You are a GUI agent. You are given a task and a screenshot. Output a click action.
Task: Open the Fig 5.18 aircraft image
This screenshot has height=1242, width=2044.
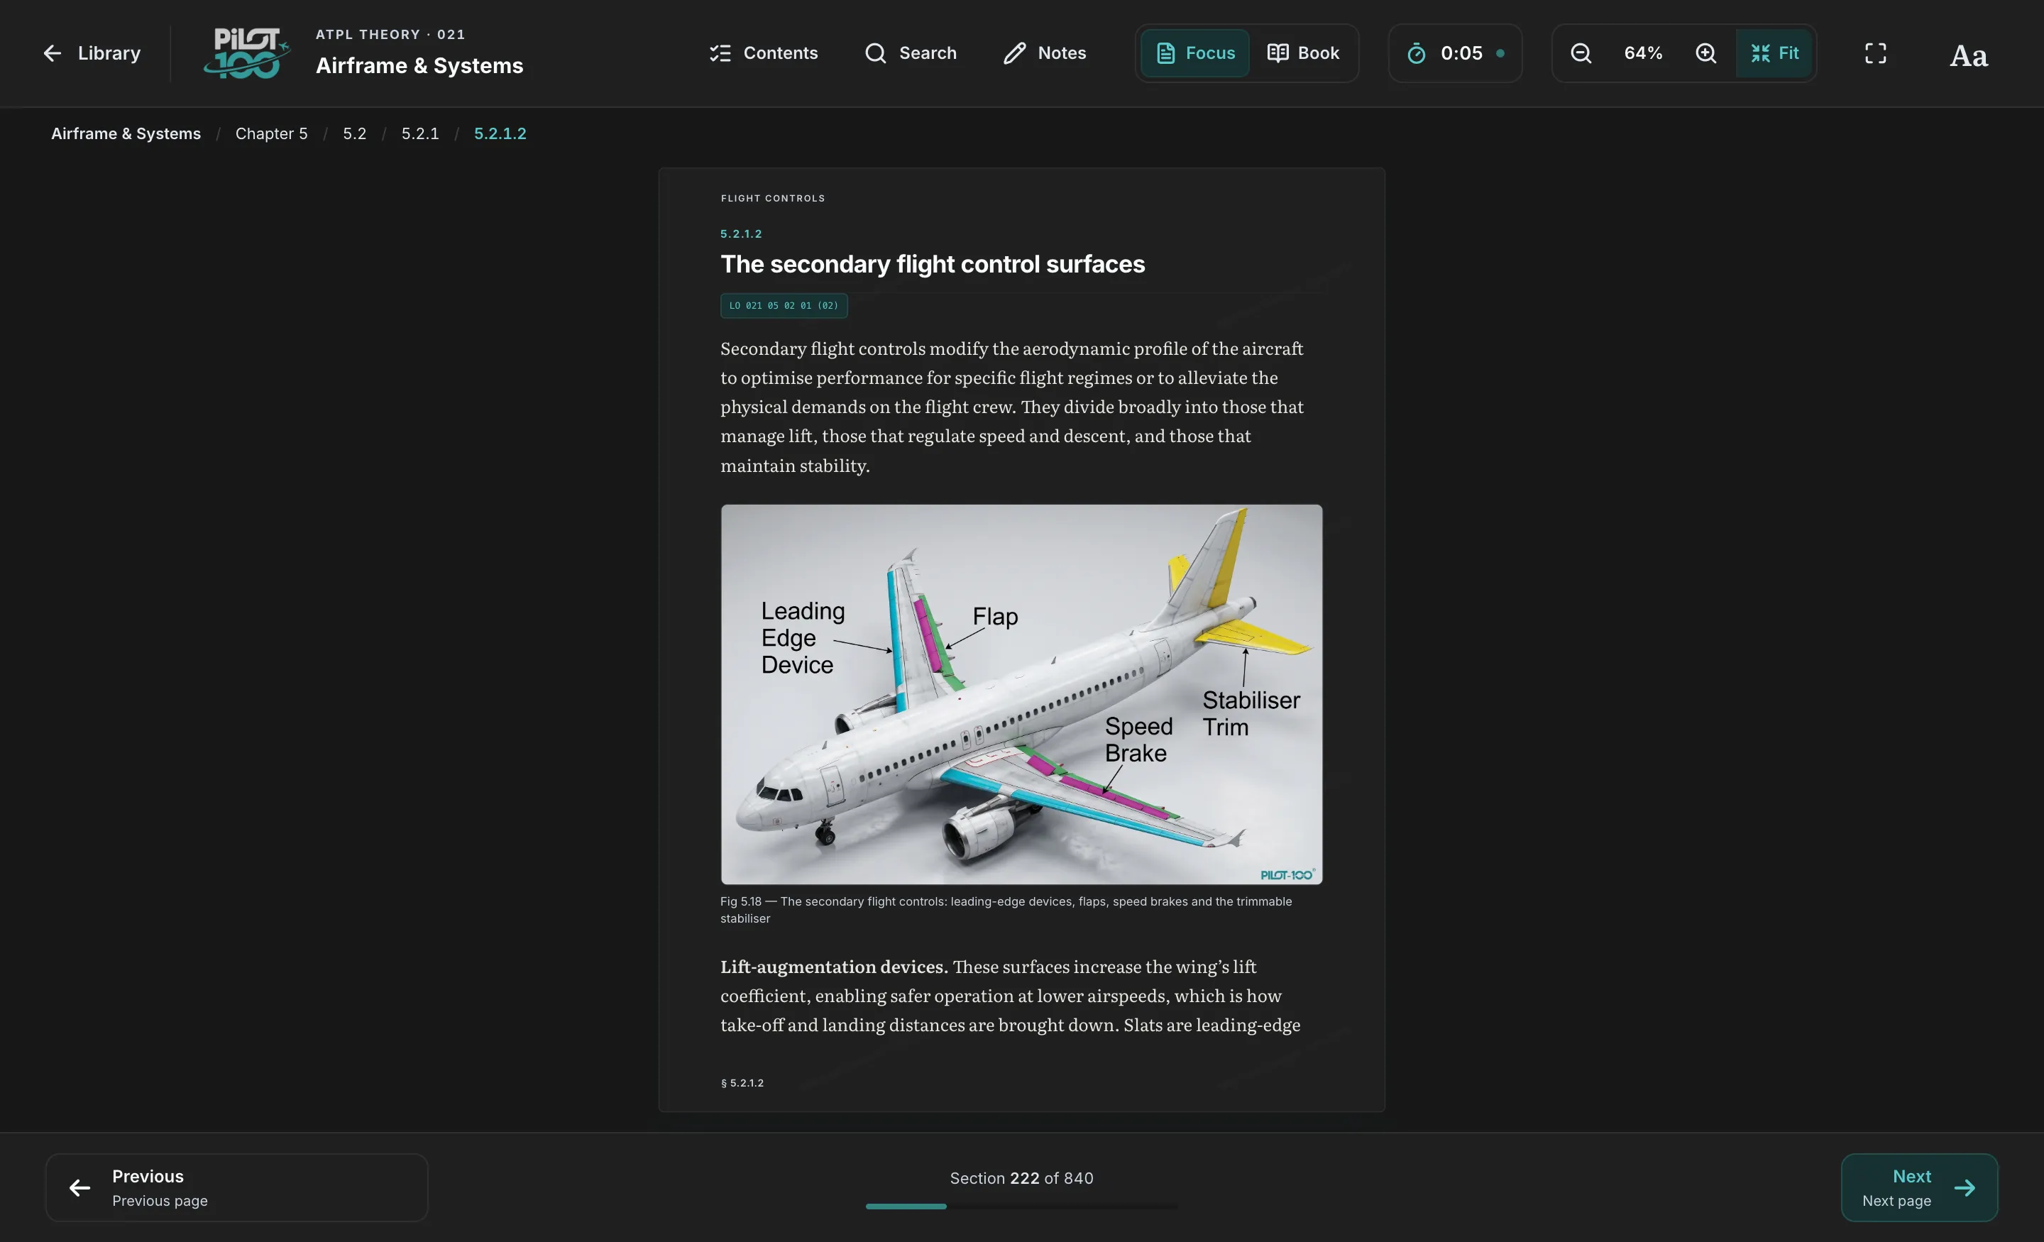[x=1021, y=693]
